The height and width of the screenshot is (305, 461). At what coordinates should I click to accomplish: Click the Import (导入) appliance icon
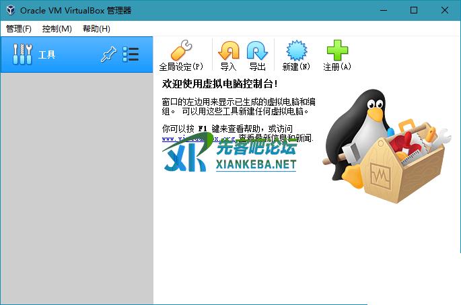pyautogui.click(x=229, y=54)
